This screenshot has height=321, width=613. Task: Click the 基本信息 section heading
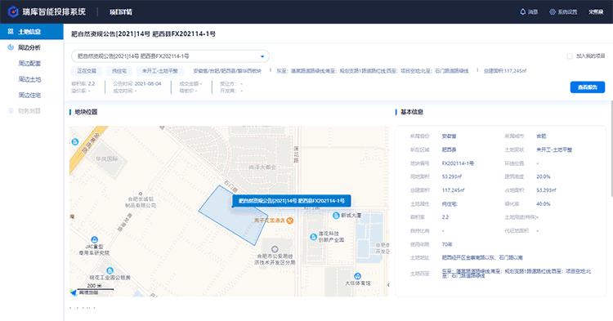pyautogui.click(x=412, y=112)
